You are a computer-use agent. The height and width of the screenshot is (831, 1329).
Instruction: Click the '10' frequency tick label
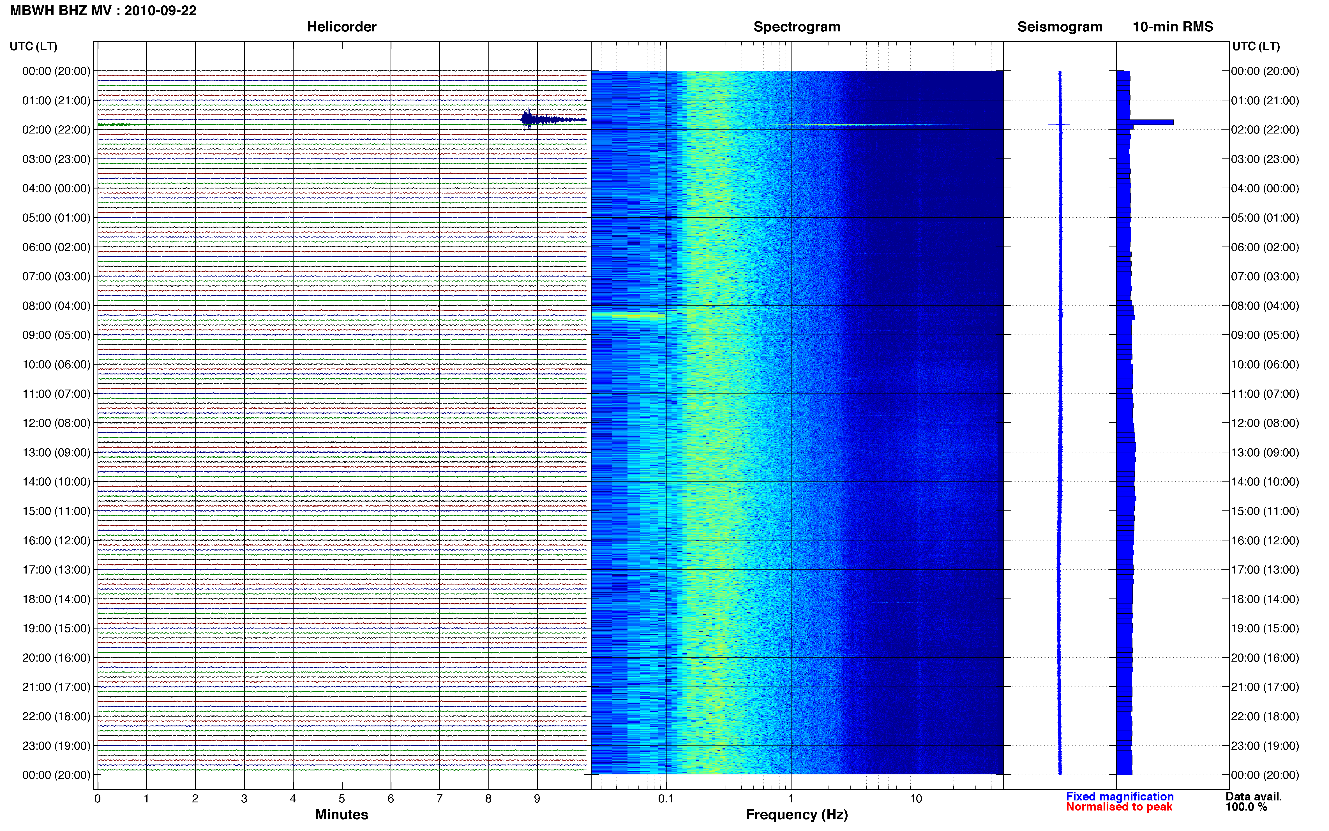916,798
